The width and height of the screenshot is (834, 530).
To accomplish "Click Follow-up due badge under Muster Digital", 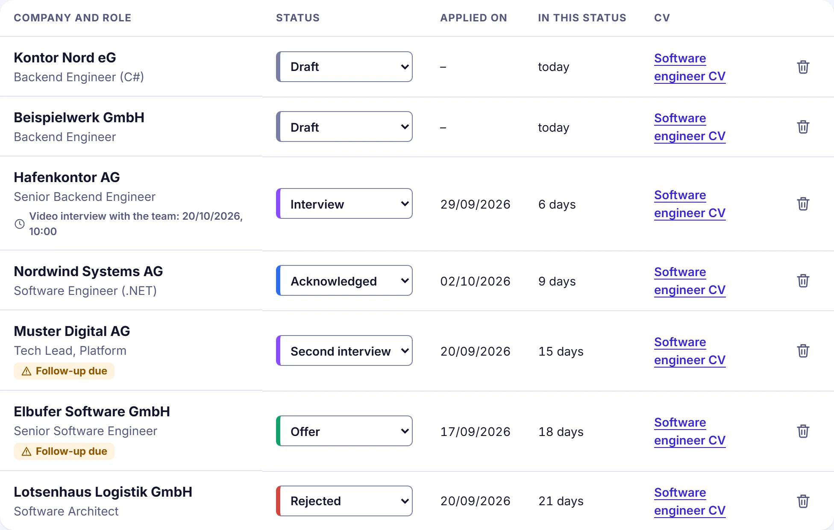I will pyautogui.click(x=64, y=371).
